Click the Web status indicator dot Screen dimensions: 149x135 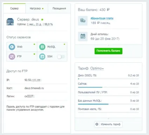[x=34, y=44]
